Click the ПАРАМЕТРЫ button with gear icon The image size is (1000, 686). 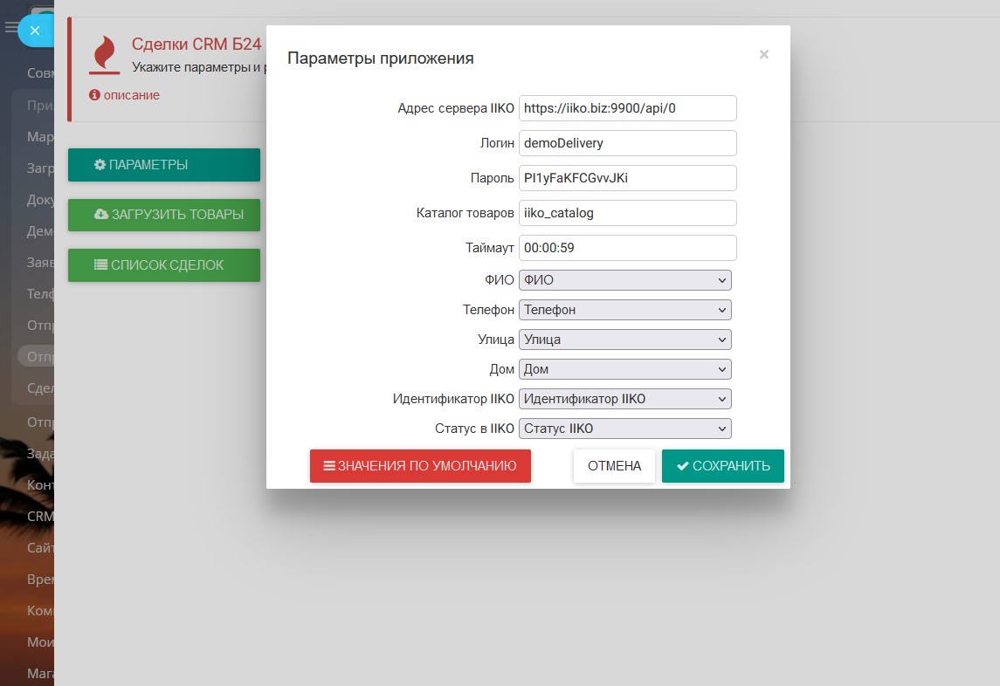click(x=163, y=165)
